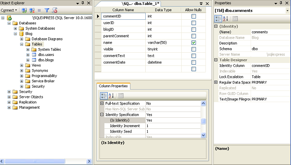The height and width of the screenshot is (165, 291).
Task: Select the dbo.users table icon
Action: [34, 55]
